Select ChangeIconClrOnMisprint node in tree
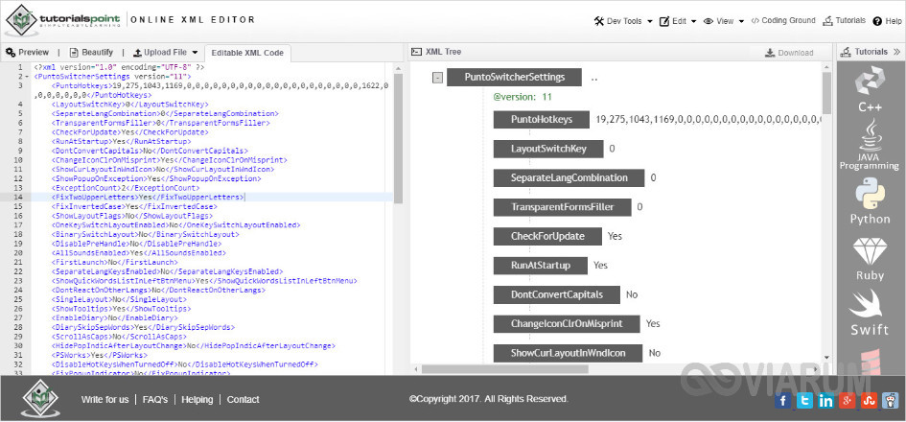Image resolution: width=906 pixels, height=422 pixels. pyautogui.click(x=567, y=324)
